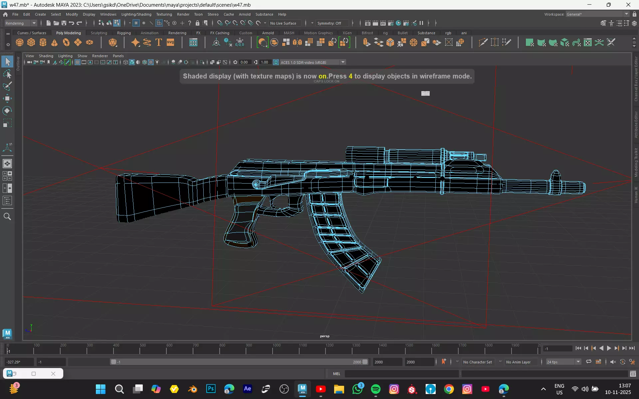Viewport: 639px width, 399px height.
Task: Toggle the color management ON button
Action: tap(276, 62)
